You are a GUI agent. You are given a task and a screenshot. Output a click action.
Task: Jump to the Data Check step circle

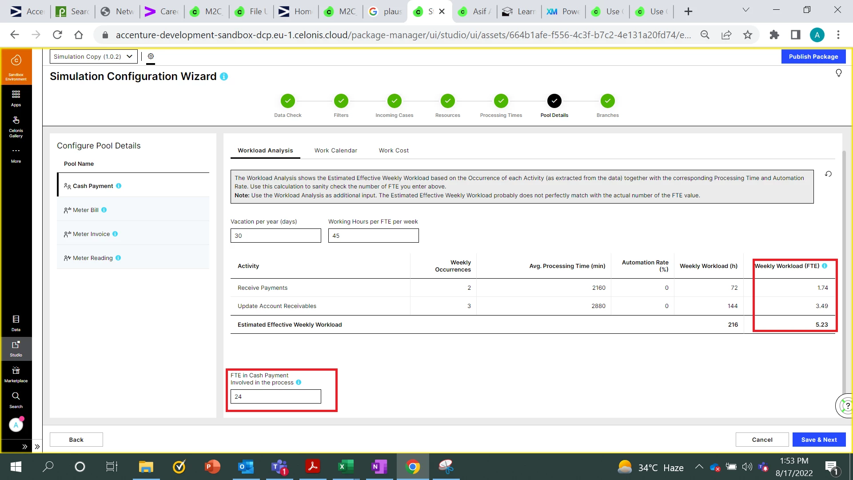pyautogui.click(x=287, y=101)
